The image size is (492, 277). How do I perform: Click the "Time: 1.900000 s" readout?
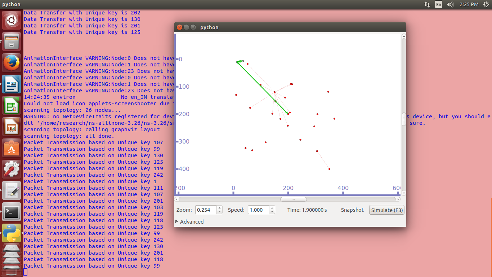[307, 210]
